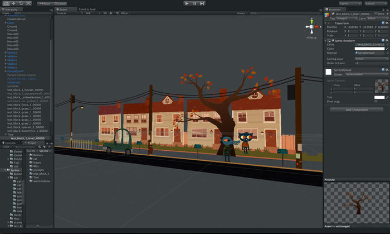
Task: Open the Hierarchy Create dropdown
Action: [7, 13]
